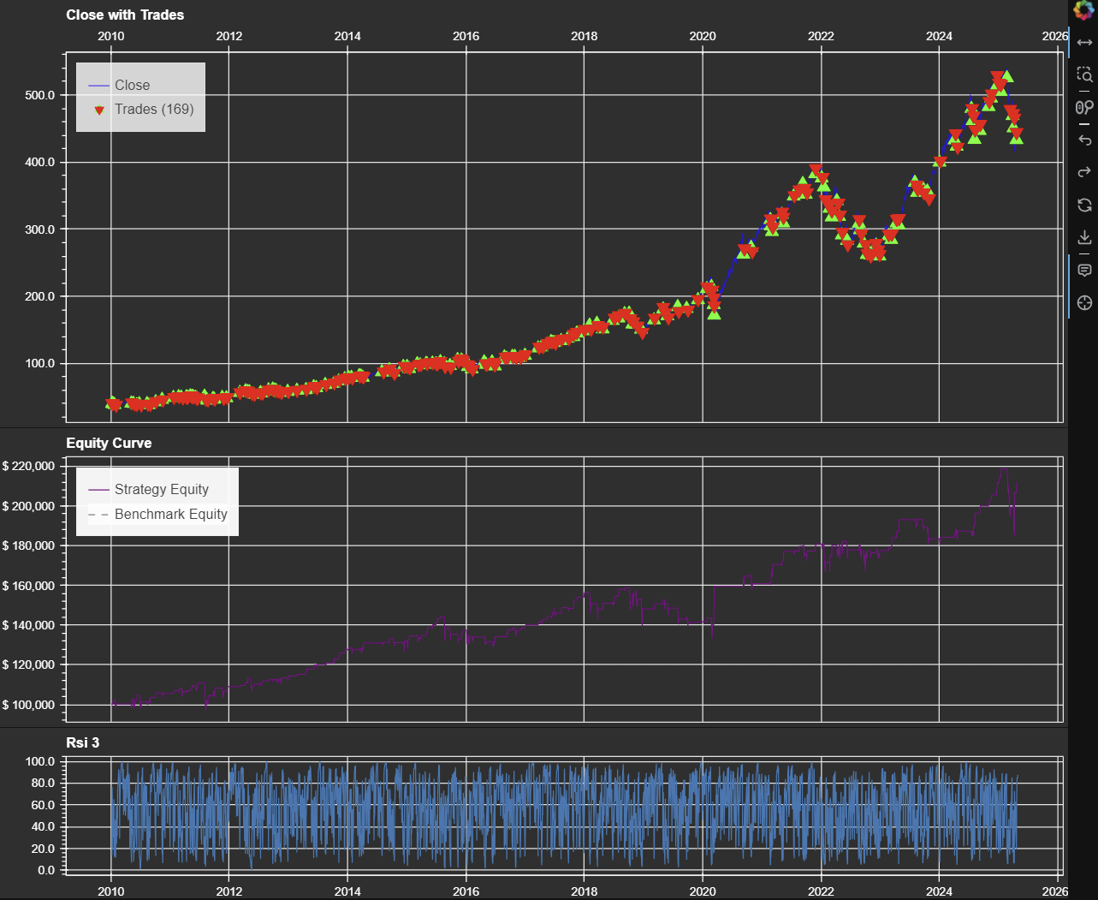Toggle the crosshair tool

click(1084, 303)
